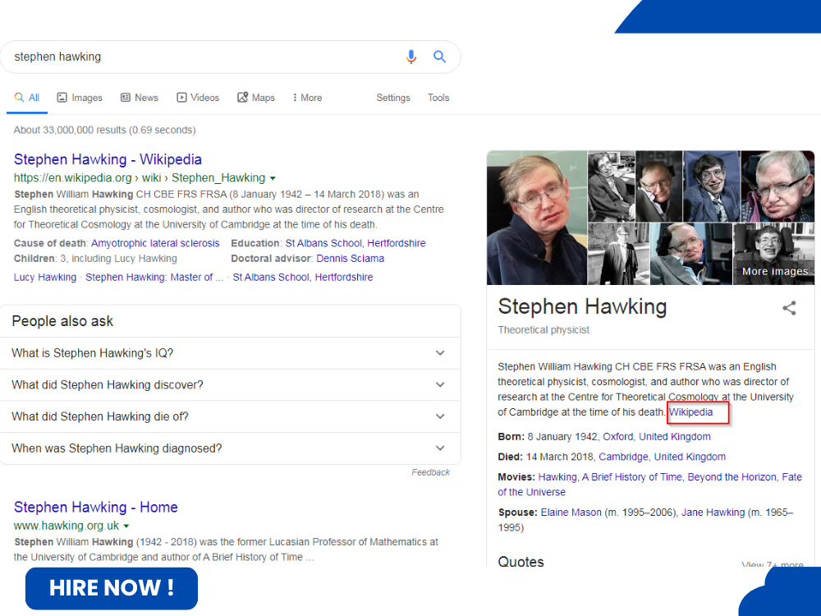This screenshot has height=616, width=821.
Task: Open search Settings
Action: pos(393,98)
